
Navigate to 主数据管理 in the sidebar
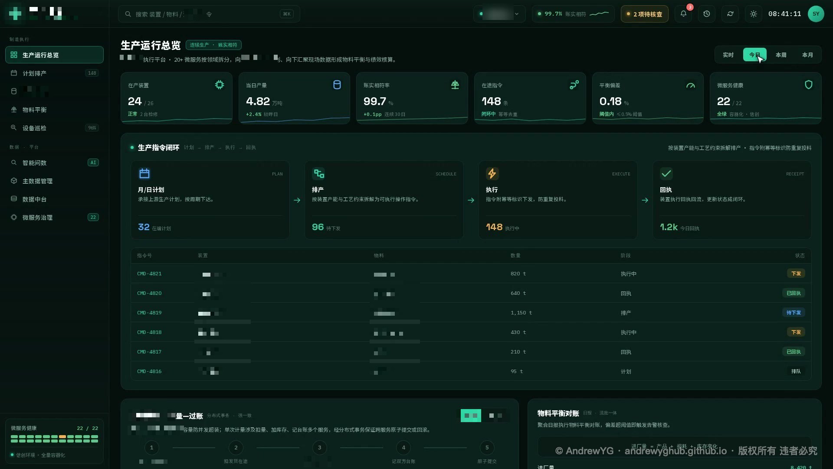(x=54, y=181)
